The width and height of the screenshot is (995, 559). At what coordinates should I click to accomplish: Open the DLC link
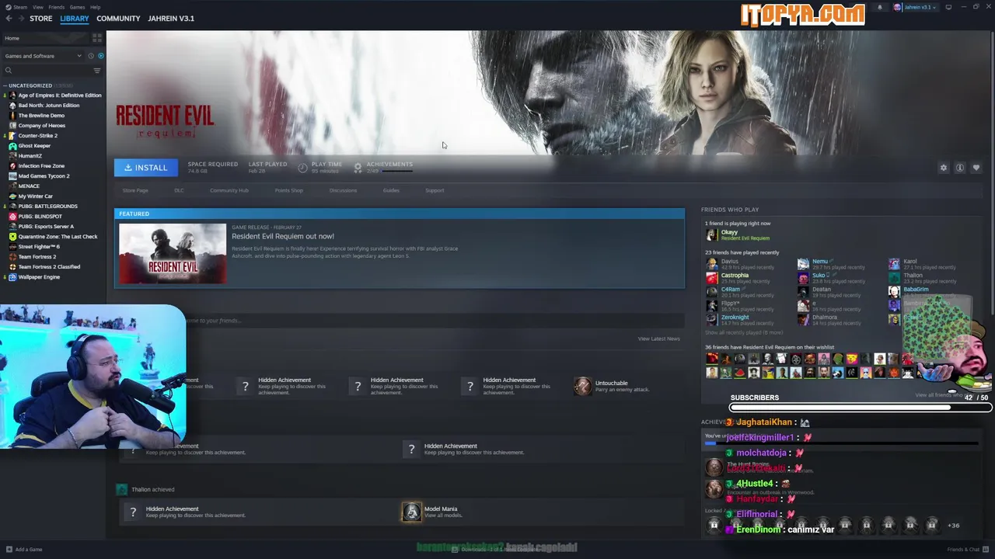click(x=179, y=191)
